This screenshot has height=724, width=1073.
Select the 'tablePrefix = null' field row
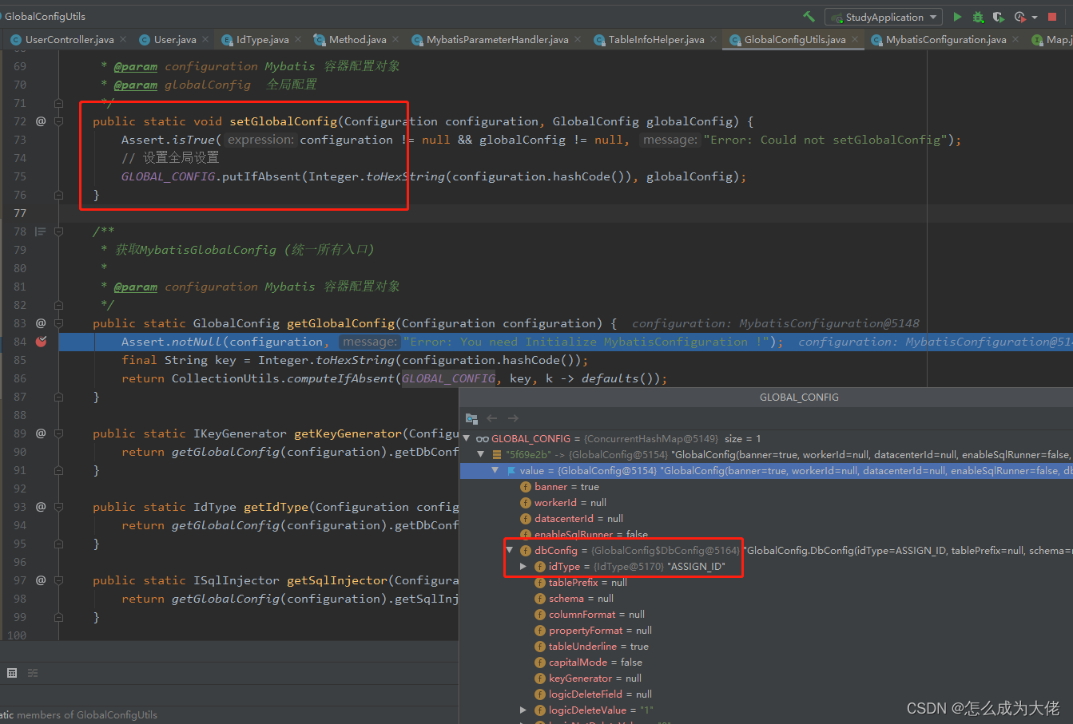click(x=766, y=582)
